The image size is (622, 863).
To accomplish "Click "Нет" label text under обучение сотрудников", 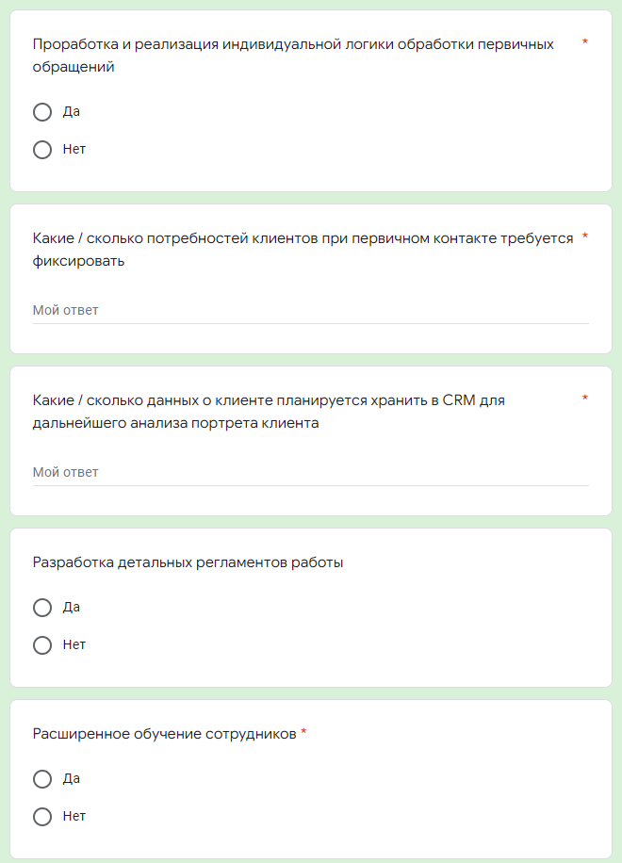I will [74, 816].
